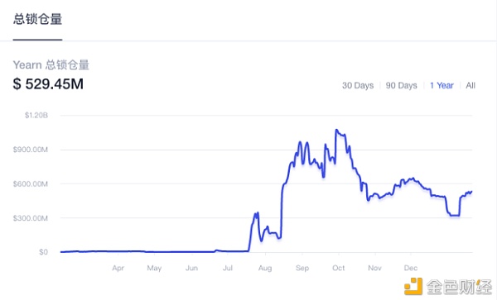Click the Dec label on x-axis
Image resolution: width=497 pixels, height=300 pixels.
[411, 268]
